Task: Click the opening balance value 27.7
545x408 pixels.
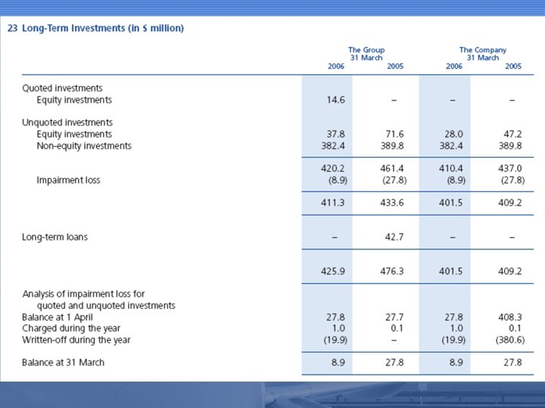Action: 395,317
